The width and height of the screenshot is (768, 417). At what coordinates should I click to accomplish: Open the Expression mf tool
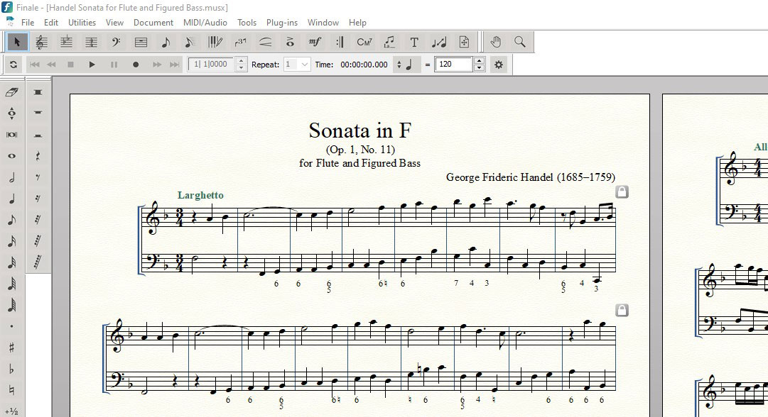(x=315, y=42)
